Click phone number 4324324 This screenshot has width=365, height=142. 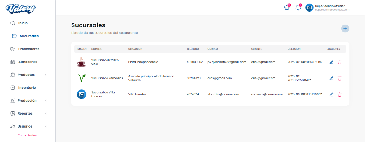click(193, 94)
